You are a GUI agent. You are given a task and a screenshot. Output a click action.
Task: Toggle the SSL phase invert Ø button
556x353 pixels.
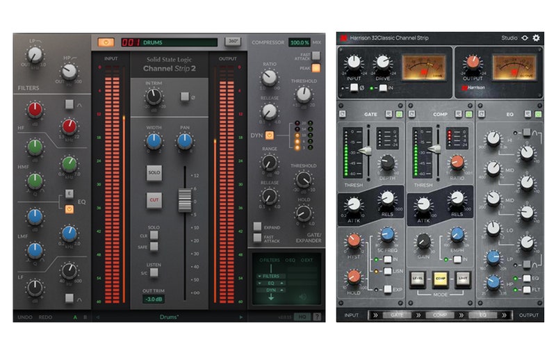(x=184, y=97)
